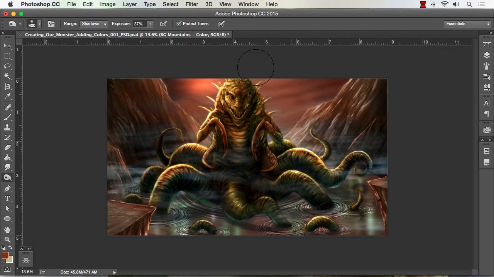Toggle pressure for size button
This screenshot has width=494, height=277.
(221, 24)
